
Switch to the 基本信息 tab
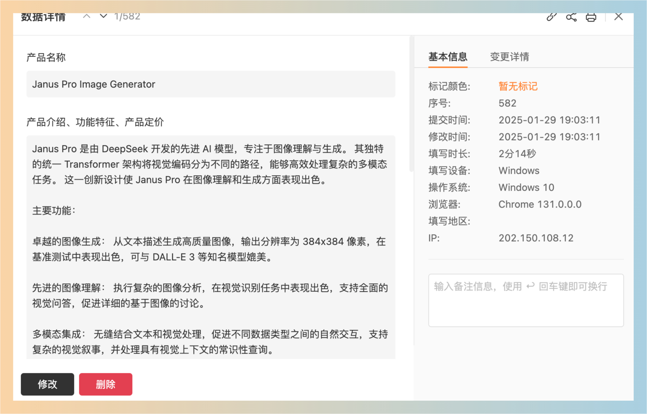tap(447, 57)
